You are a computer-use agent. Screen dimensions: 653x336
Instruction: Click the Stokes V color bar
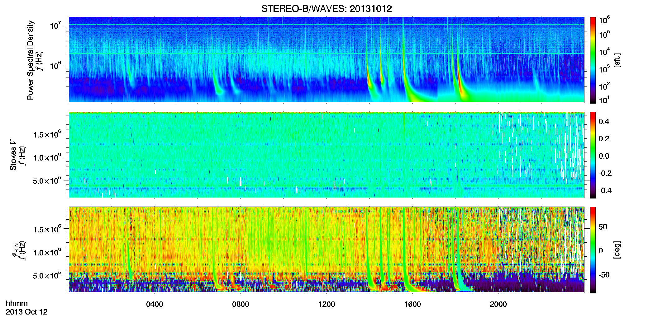593,155
